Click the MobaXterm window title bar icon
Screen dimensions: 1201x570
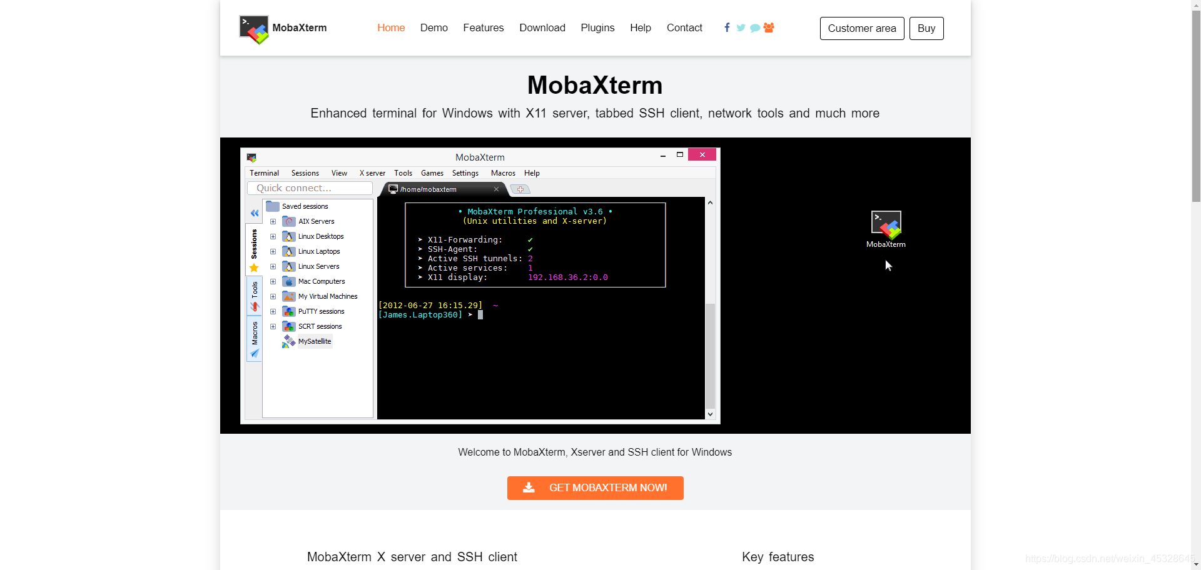tap(251, 157)
